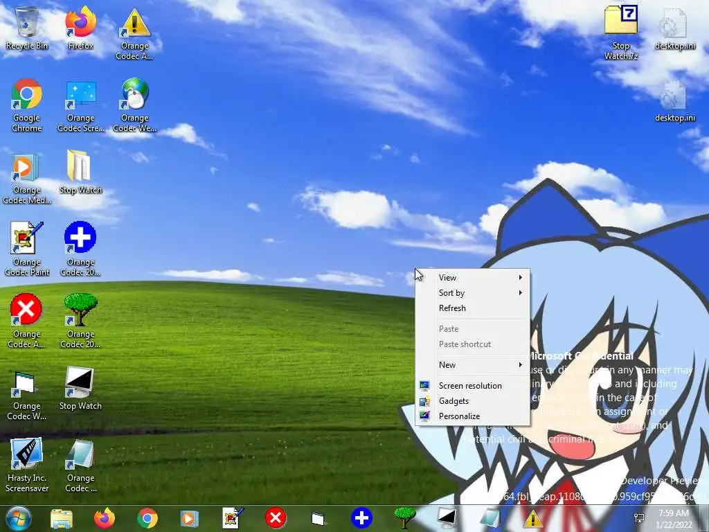Screen dimensions: 709x532
Task: Open the blue plus taskbar icon
Action: (361, 518)
